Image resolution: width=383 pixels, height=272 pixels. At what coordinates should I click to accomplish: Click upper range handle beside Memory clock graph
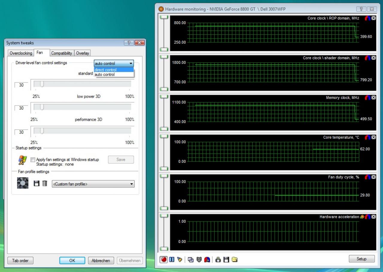164,97
